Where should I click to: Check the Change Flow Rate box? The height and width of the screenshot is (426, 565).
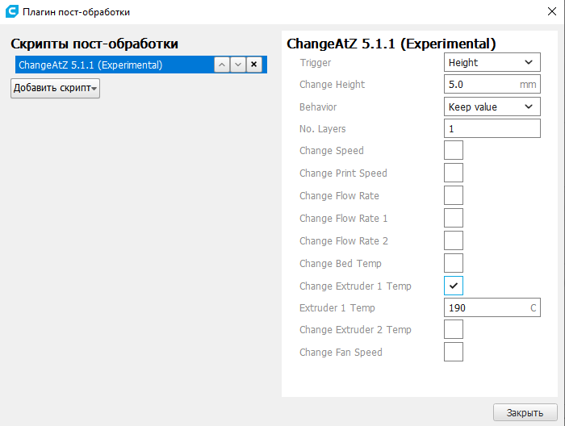pos(454,195)
